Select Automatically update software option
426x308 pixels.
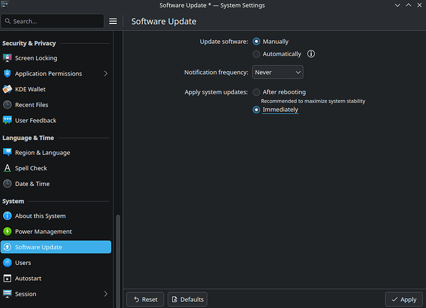257,54
